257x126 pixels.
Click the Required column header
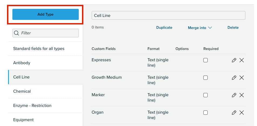211,49
